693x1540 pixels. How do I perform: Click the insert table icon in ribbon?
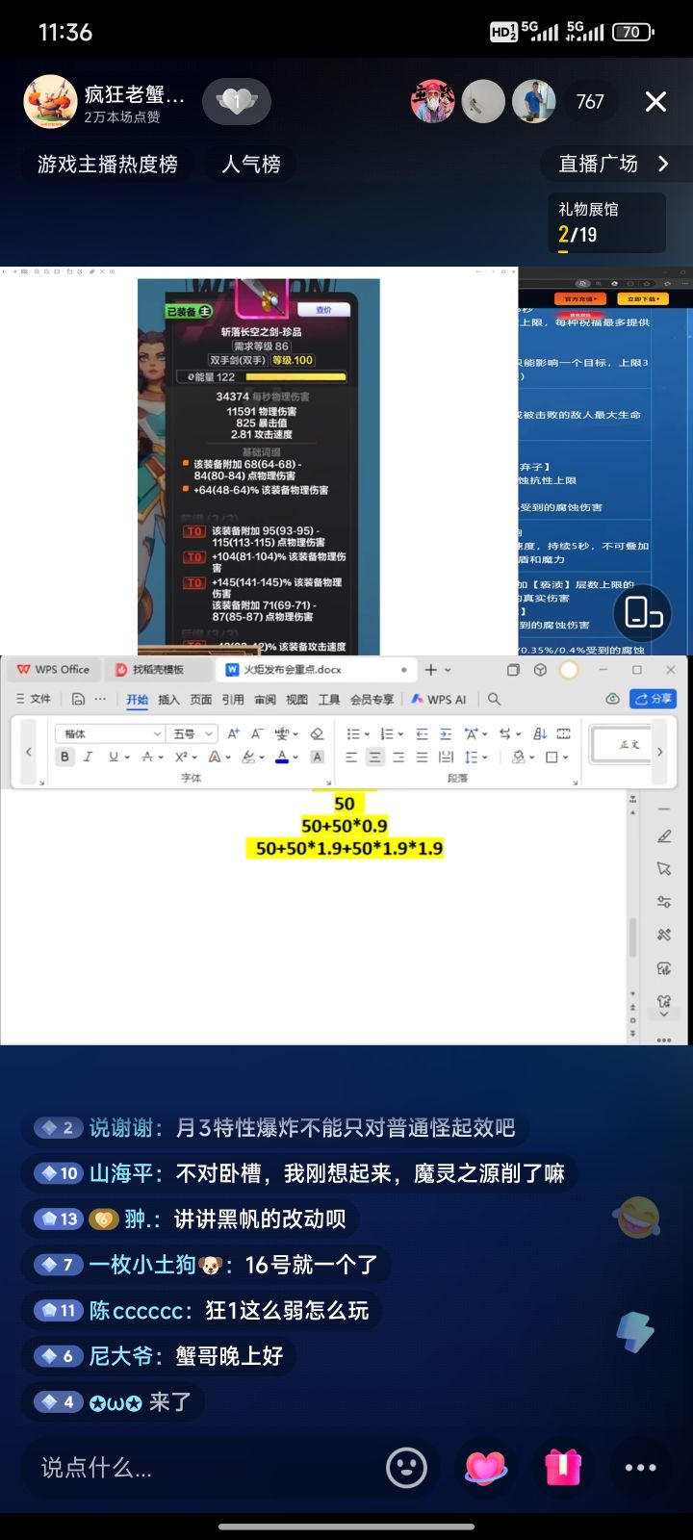[x=563, y=733]
